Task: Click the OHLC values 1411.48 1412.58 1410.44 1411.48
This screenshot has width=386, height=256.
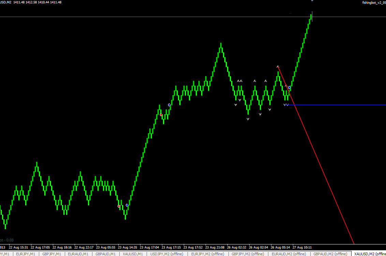Action: pyautogui.click(x=38, y=2)
